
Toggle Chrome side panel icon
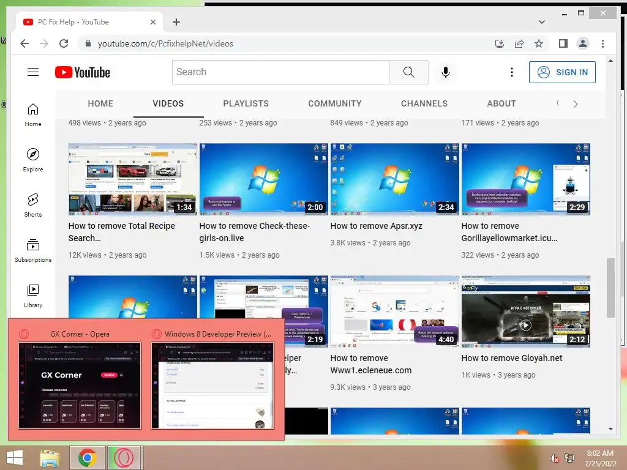(x=563, y=43)
